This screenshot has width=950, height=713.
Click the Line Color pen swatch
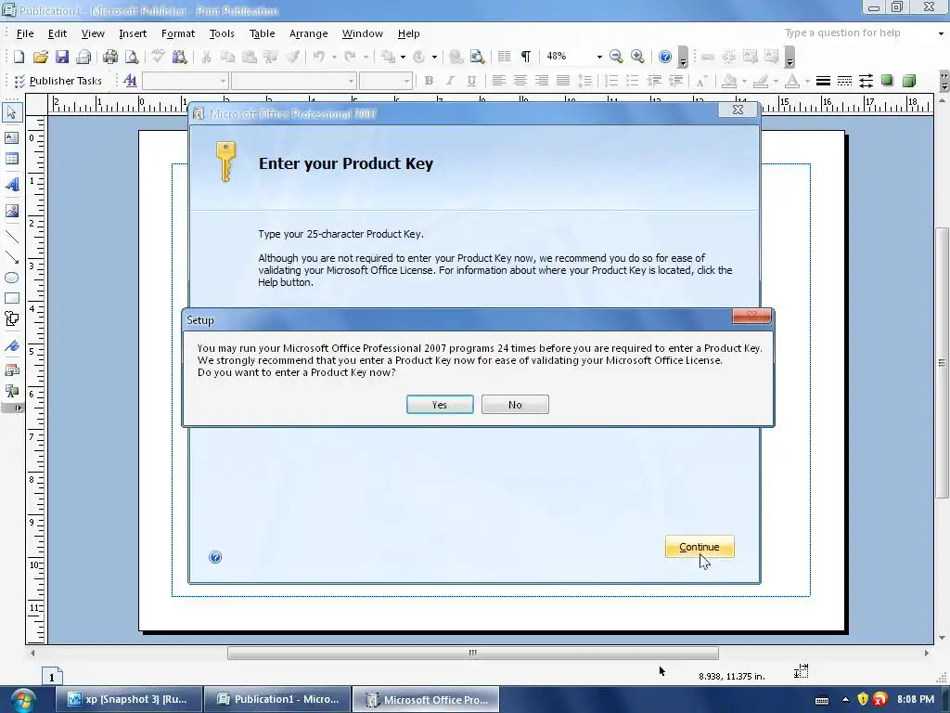pyautogui.click(x=761, y=81)
